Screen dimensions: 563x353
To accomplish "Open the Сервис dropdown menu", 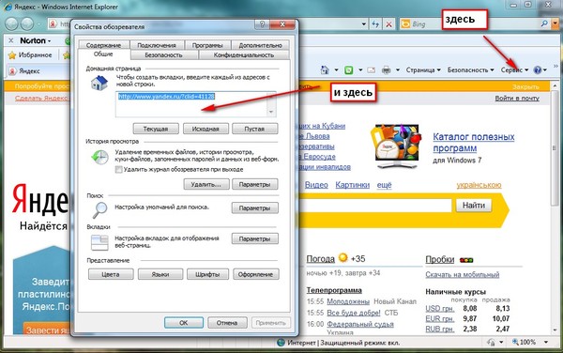I will click(x=514, y=70).
